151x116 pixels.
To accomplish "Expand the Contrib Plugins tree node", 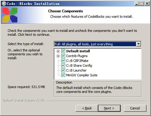I will 58,56.
